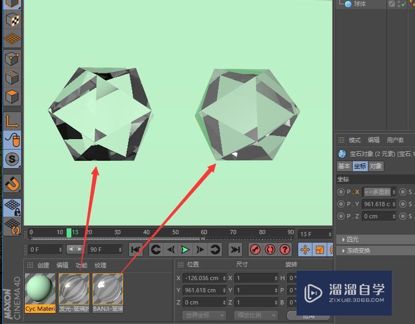Open the 世界坐标 dropdown
Screen dimensions: 415x324
[x=204, y=315]
